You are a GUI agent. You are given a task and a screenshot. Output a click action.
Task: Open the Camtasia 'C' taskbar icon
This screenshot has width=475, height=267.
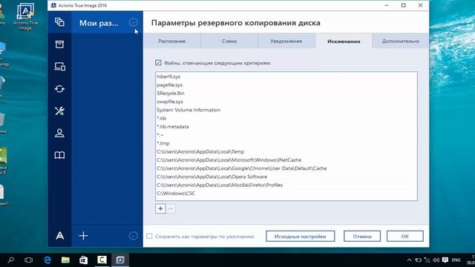102,260
